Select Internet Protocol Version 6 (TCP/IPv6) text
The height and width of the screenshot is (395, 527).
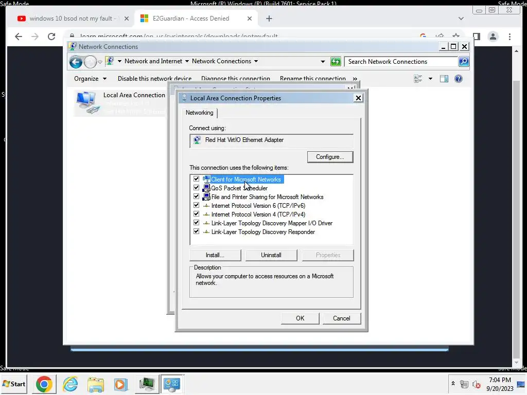pyautogui.click(x=258, y=206)
